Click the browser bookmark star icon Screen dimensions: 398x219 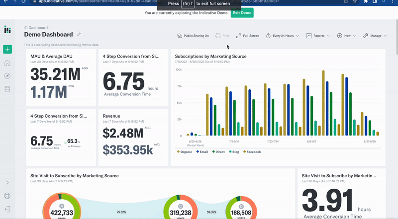click(x=355, y=1)
